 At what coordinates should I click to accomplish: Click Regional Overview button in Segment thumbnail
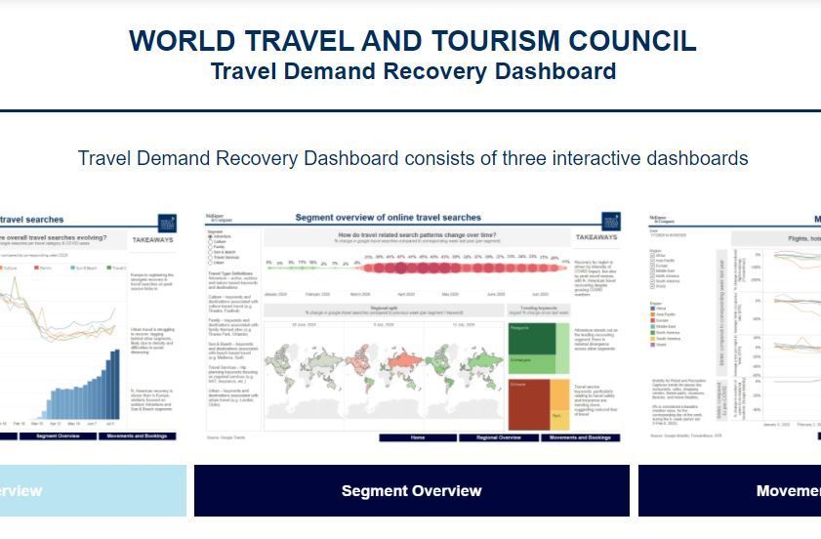click(x=499, y=437)
